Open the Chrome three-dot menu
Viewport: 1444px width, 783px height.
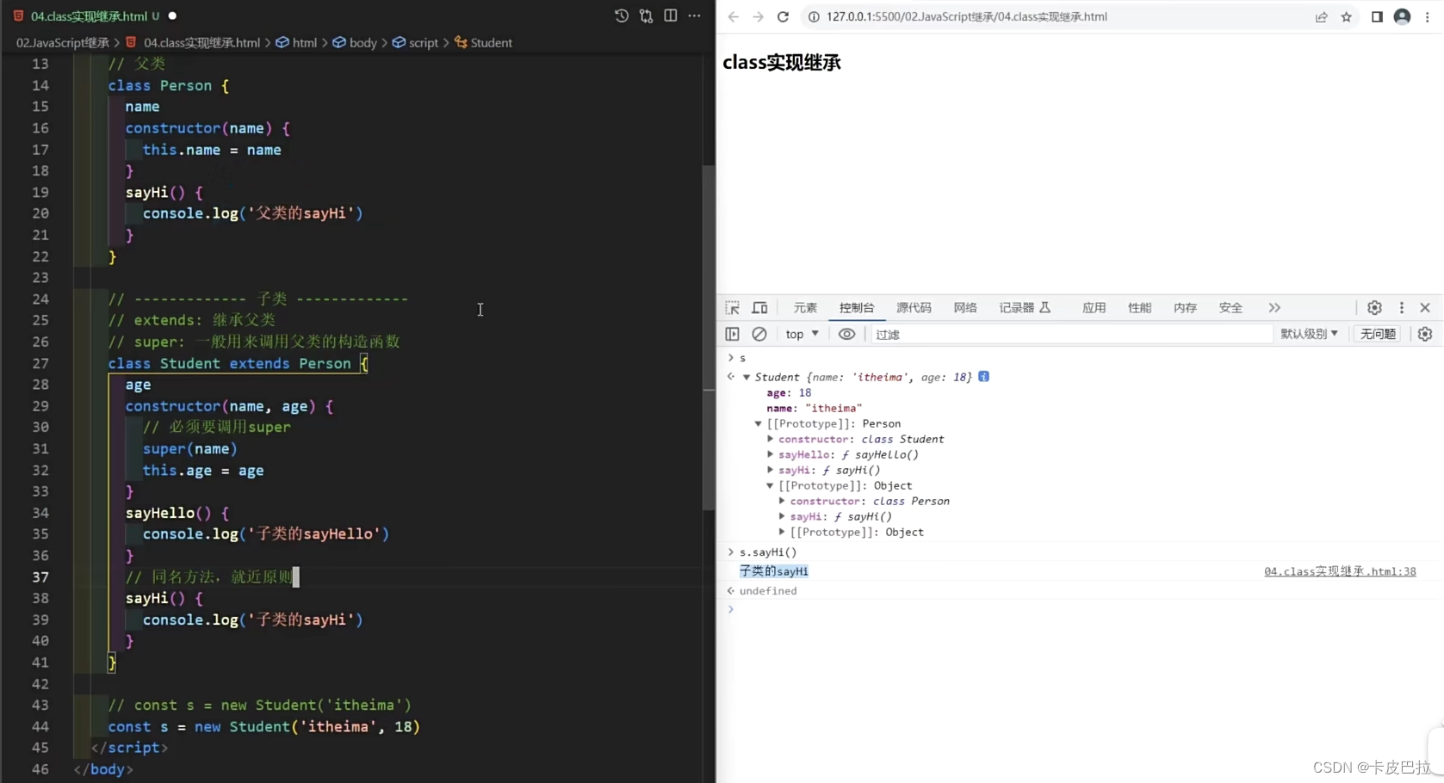tap(1427, 16)
